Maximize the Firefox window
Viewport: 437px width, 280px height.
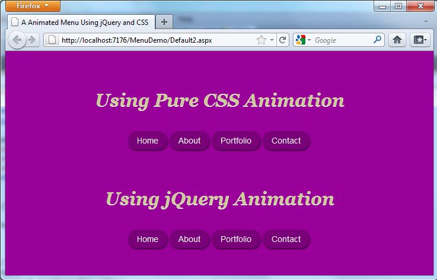(398, 6)
